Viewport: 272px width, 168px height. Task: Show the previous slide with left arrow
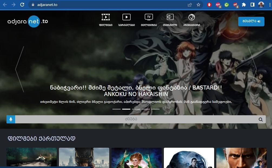[x=19, y=69]
